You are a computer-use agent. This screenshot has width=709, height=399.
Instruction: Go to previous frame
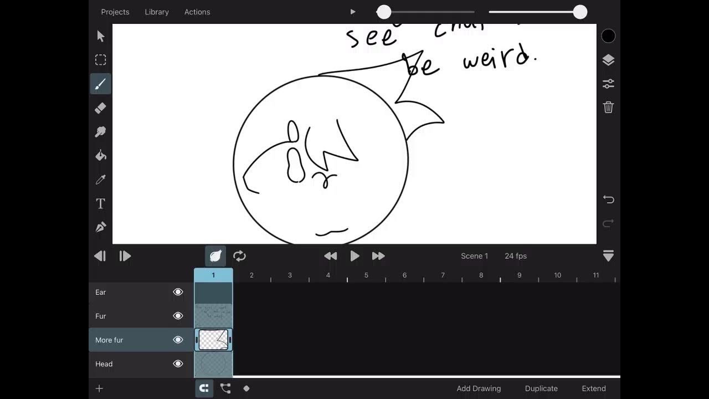(100, 256)
